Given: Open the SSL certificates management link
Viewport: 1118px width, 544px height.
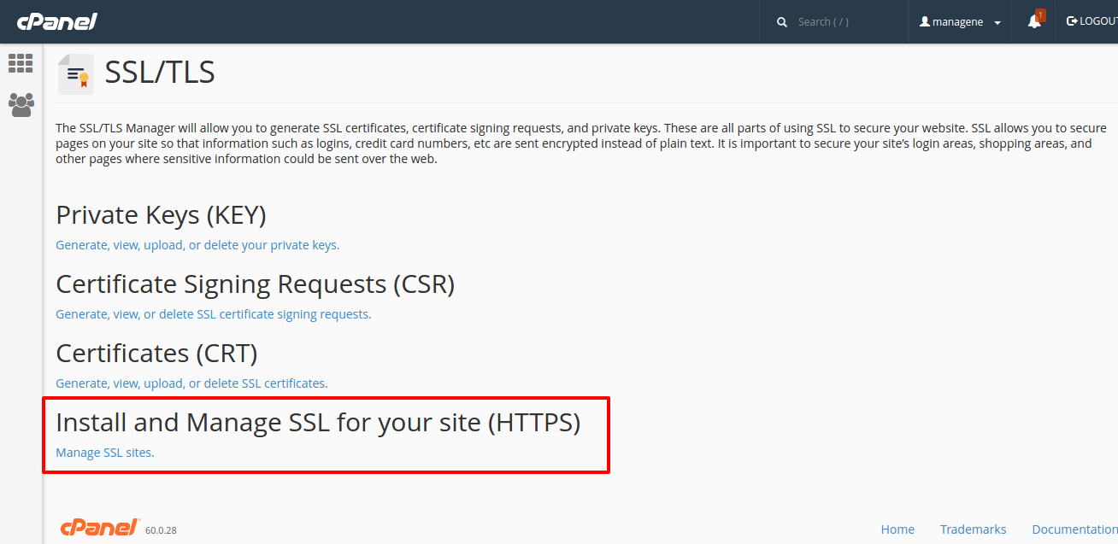Looking at the screenshot, I should click(191, 383).
